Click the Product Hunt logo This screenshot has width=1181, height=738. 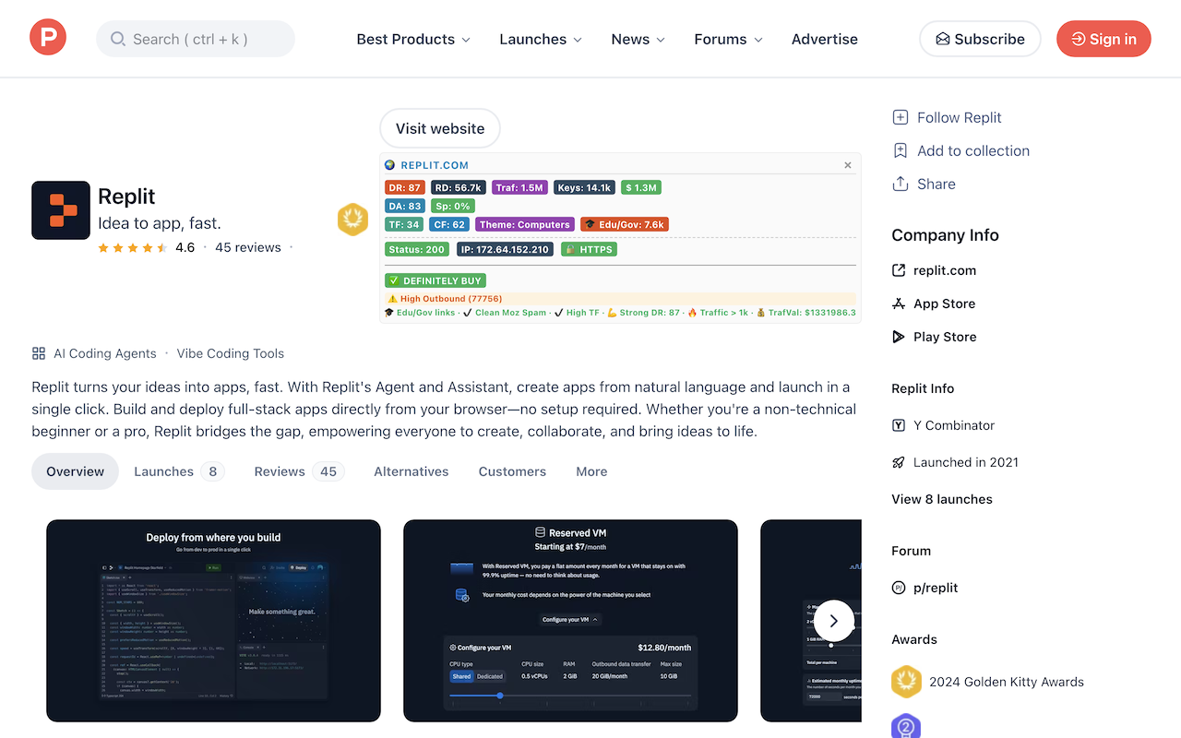[48, 38]
